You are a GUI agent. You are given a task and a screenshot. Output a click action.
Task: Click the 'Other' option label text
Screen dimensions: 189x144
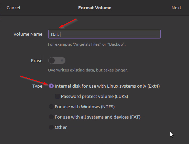coord(61,127)
